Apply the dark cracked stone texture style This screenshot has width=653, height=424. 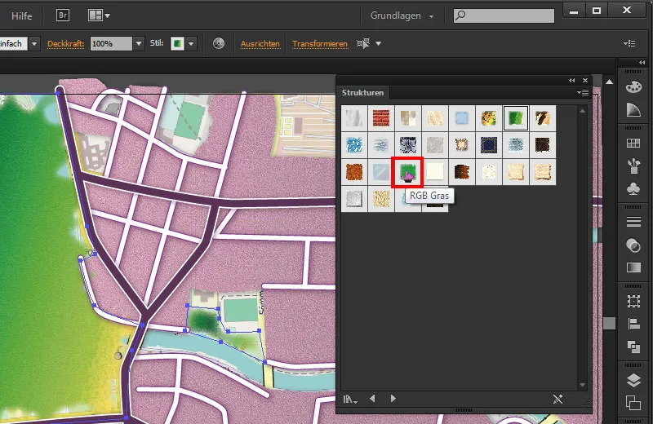408,145
